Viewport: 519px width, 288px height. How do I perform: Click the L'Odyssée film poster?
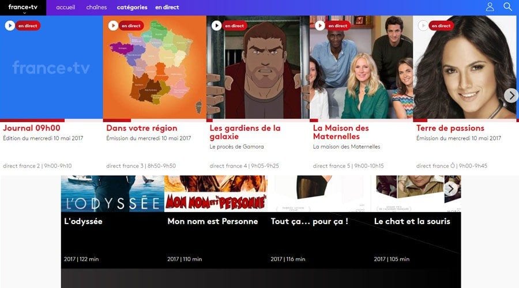(x=112, y=194)
